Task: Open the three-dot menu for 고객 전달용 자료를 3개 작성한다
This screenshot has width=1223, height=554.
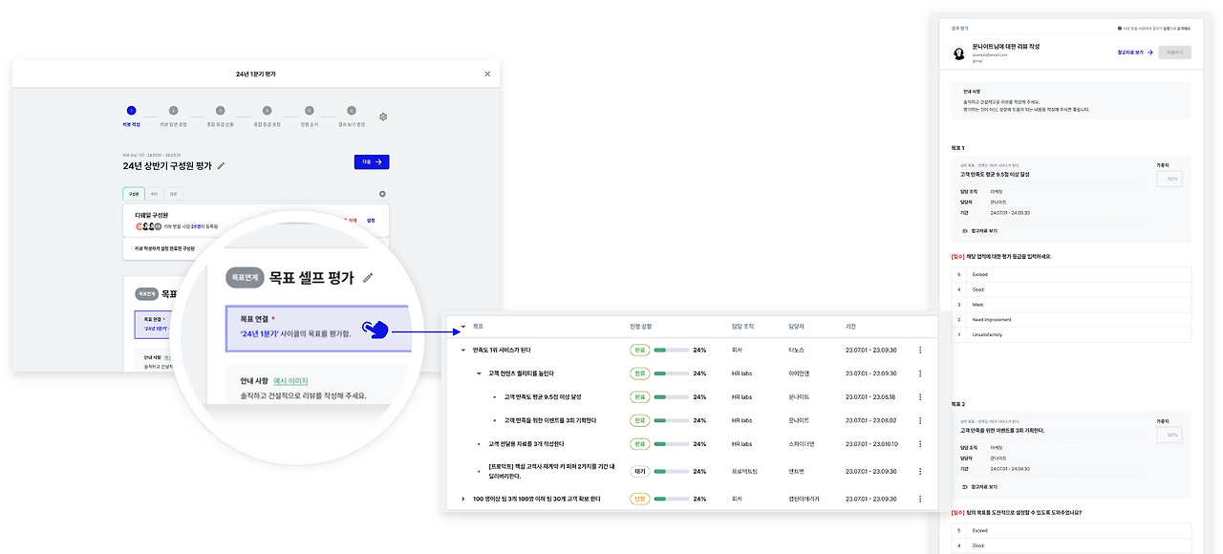Action: (x=920, y=444)
